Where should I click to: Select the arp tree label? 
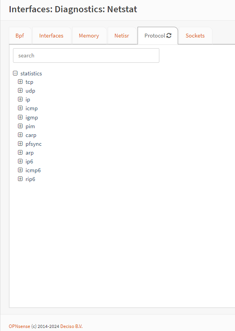point(29,153)
